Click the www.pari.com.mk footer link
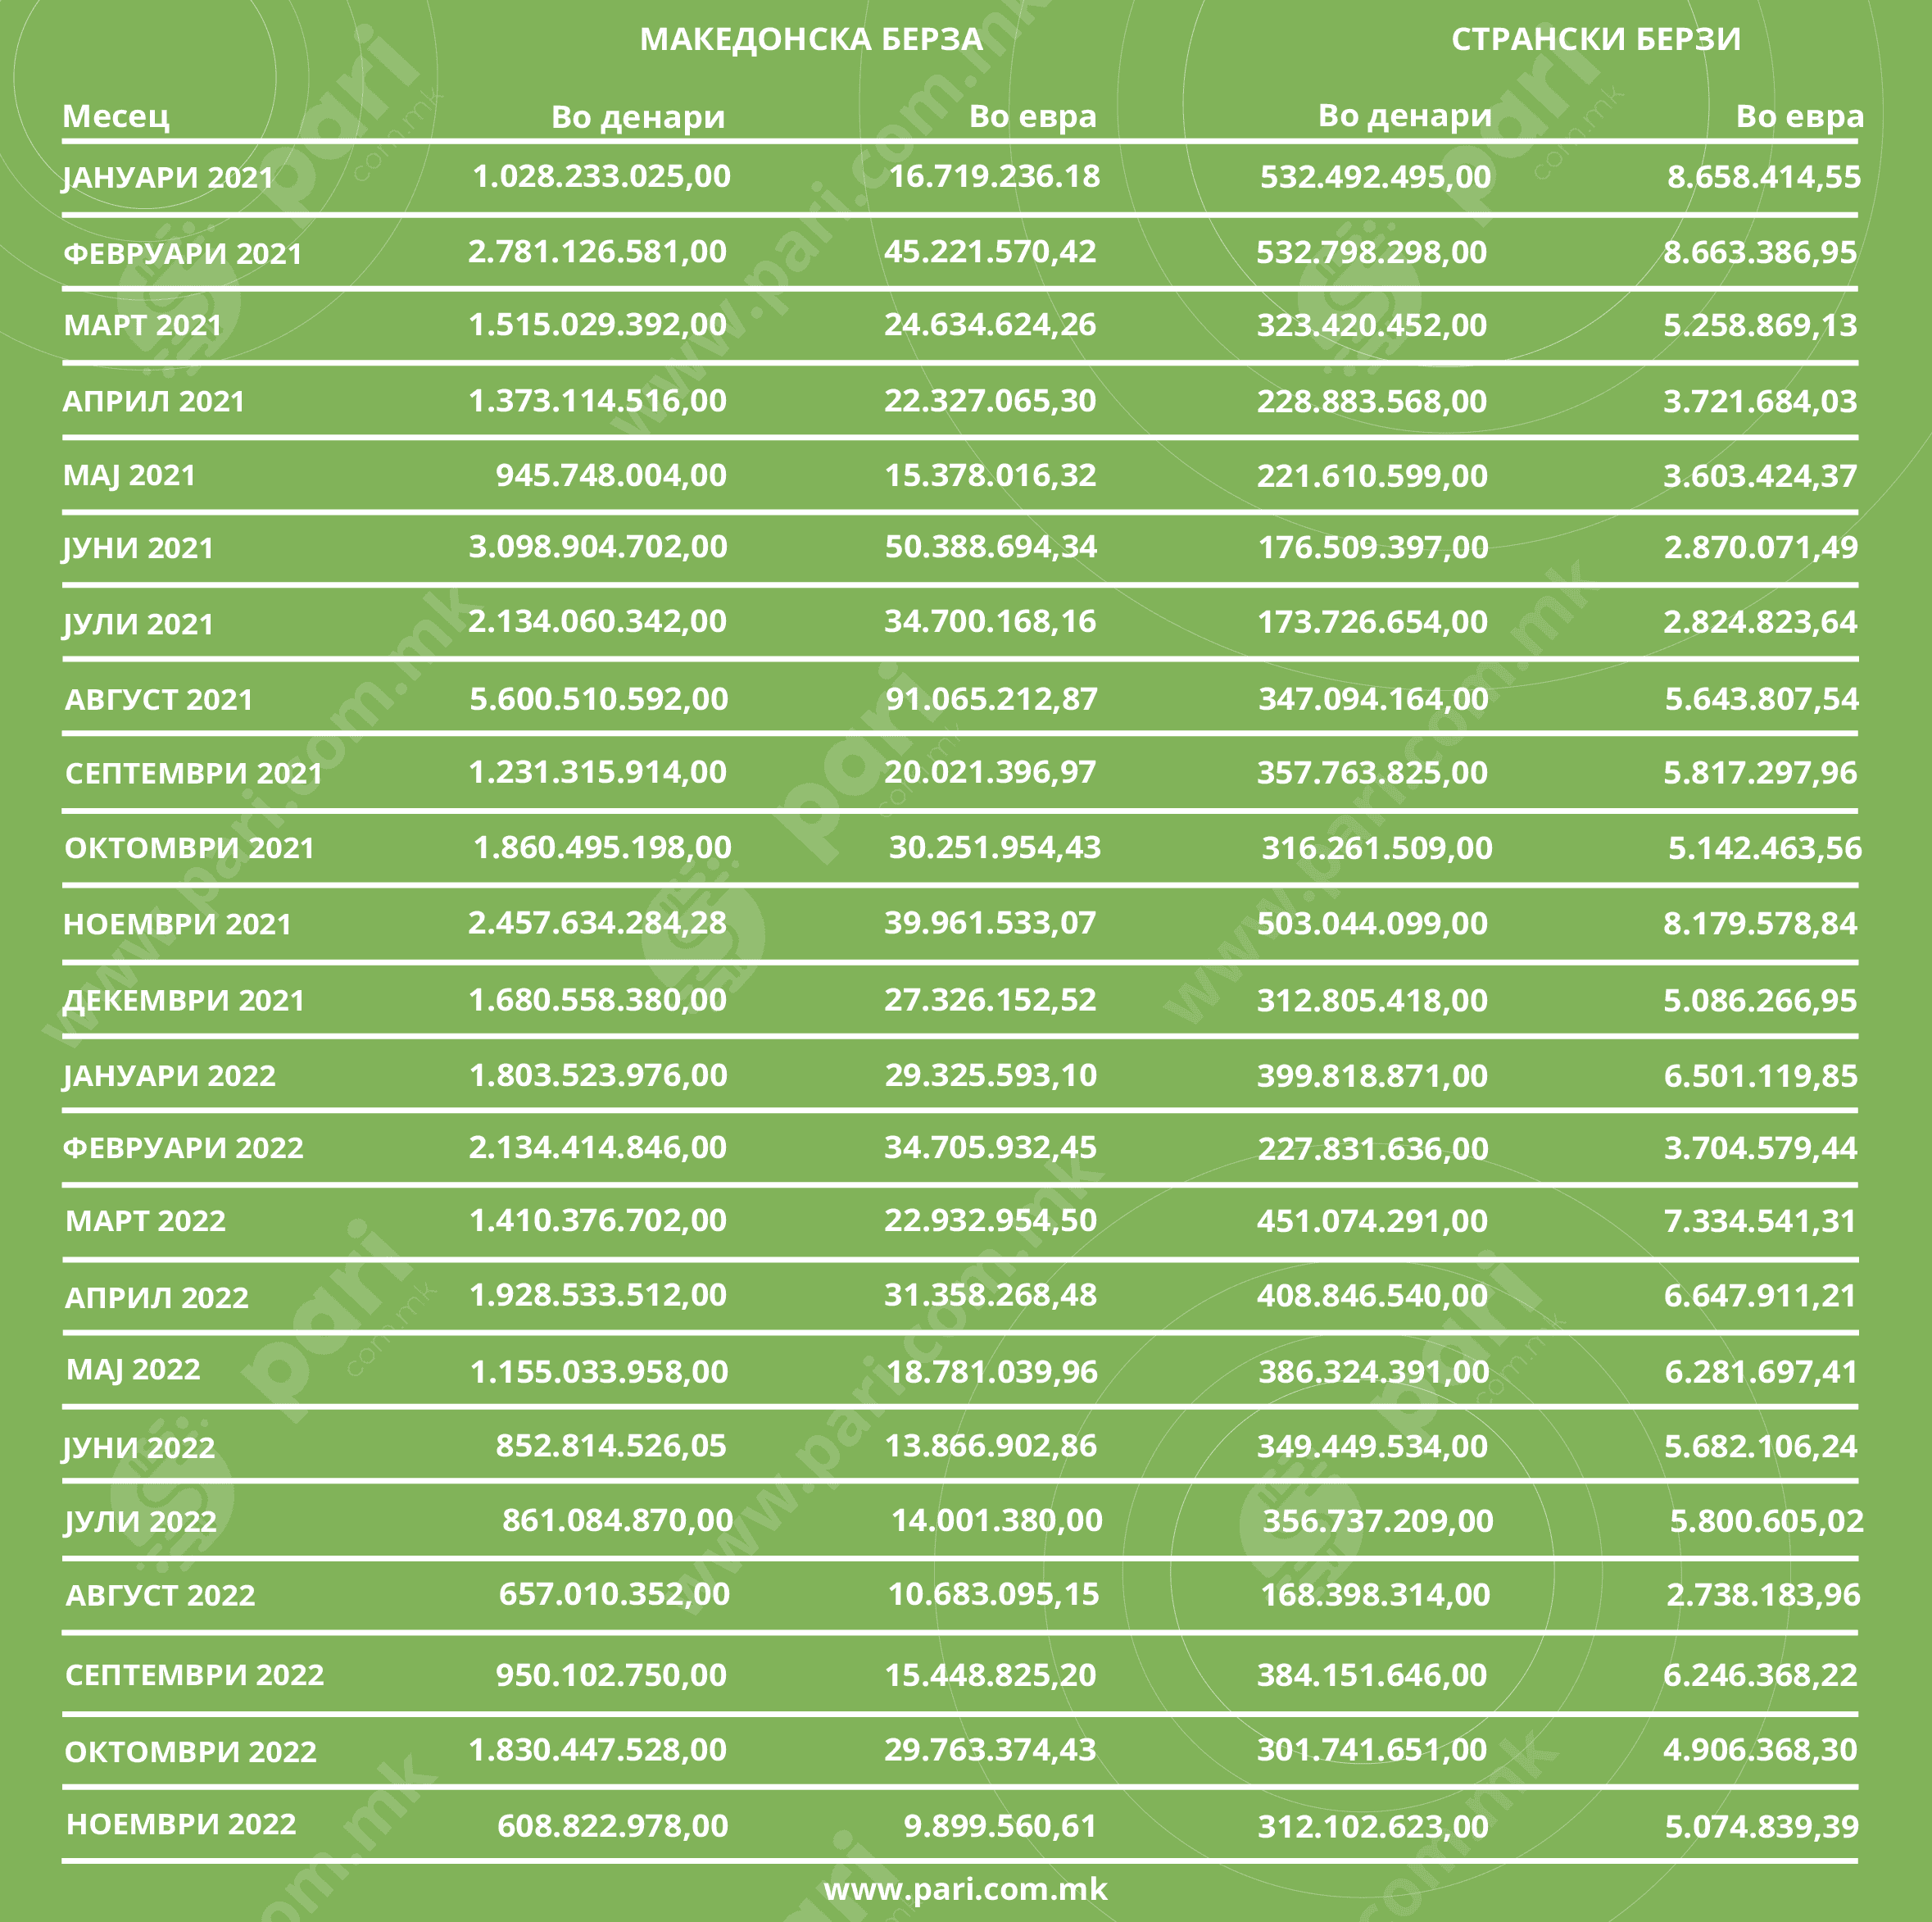The image size is (1932, 1922). 965,1888
